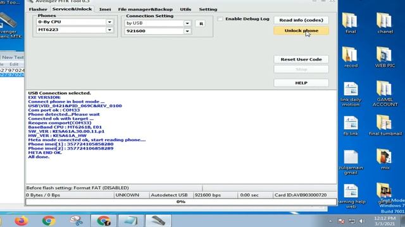Screen dimensions: 405x227
Task: Launch Google Chrome from the taskbar
Action: [x=49, y=221]
